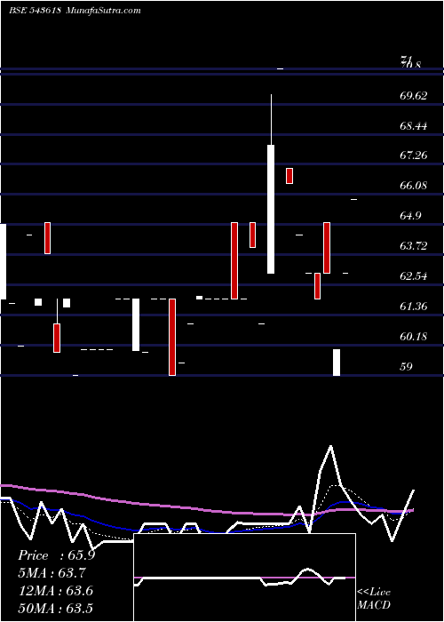Select the 64.9 price level label

pos(410,216)
